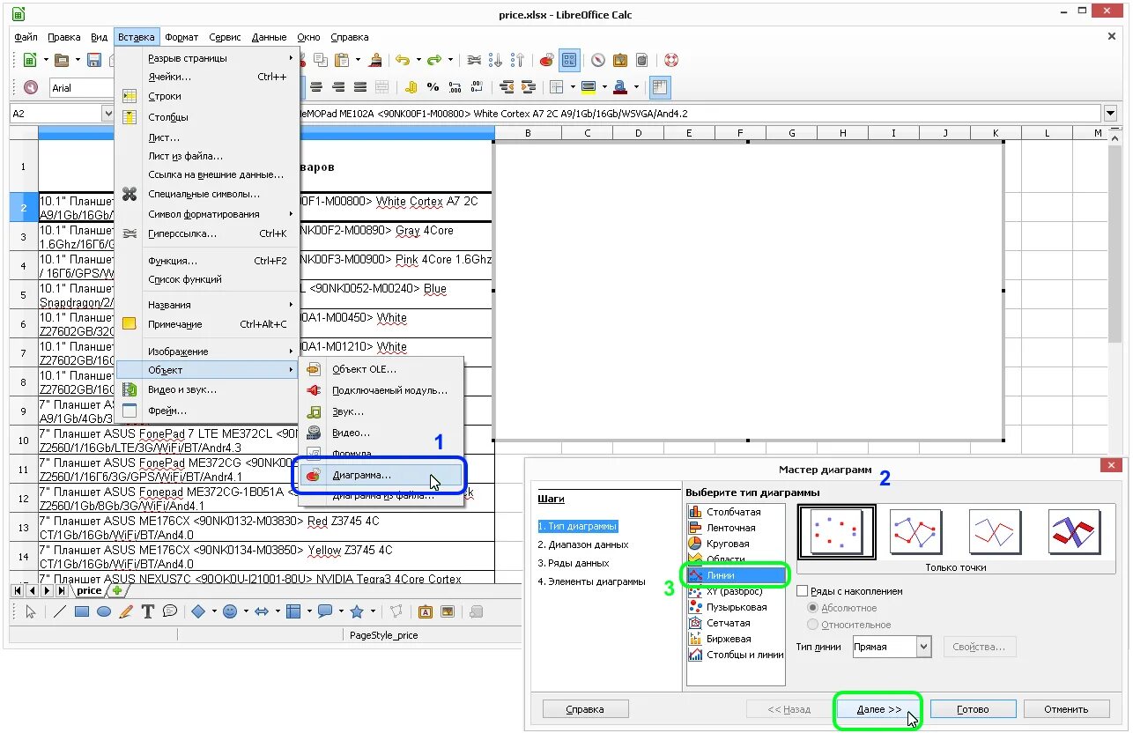The image size is (1133, 733).
Task: Click the Arial font name input field
Action: (x=81, y=88)
